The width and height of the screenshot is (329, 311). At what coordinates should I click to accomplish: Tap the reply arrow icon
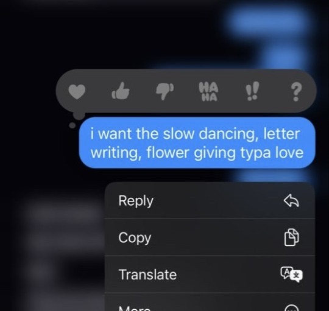(x=291, y=201)
